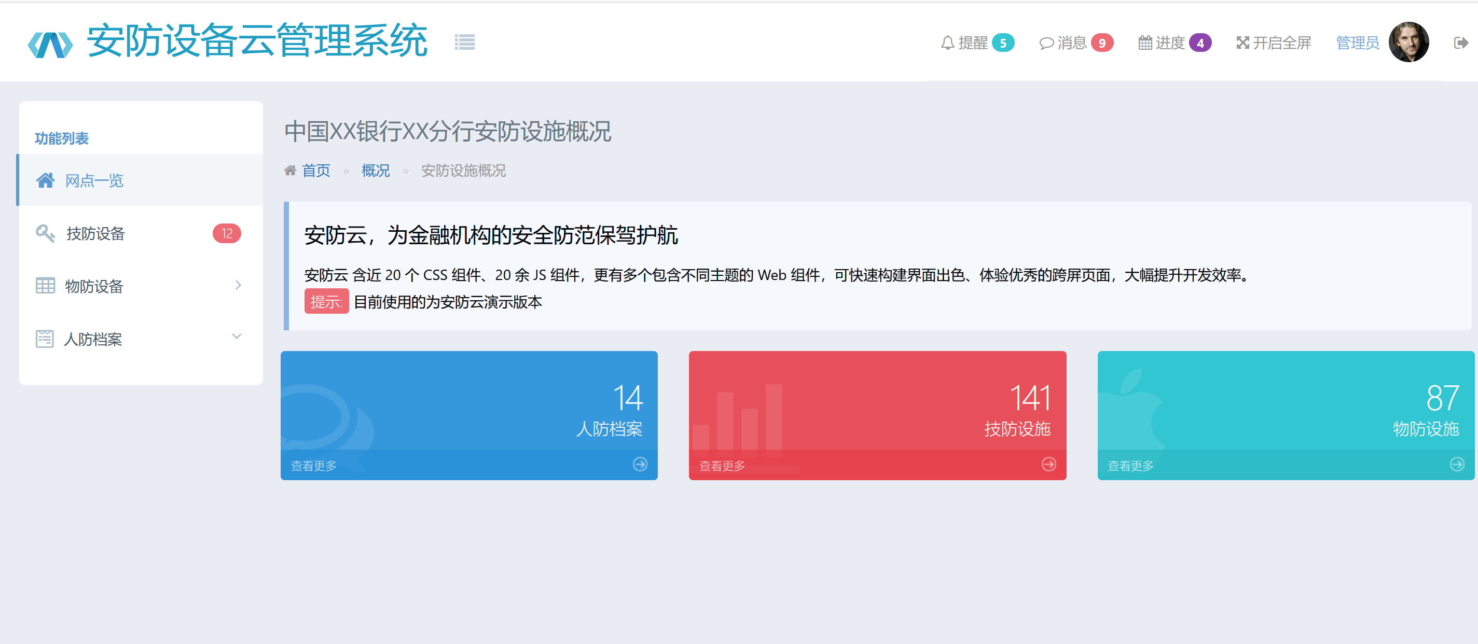Click the key icon for 技防设备
The image size is (1478, 644).
[x=45, y=233]
